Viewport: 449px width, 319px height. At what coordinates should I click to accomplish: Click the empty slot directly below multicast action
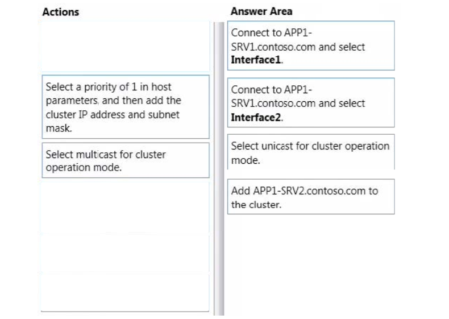point(126,207)
